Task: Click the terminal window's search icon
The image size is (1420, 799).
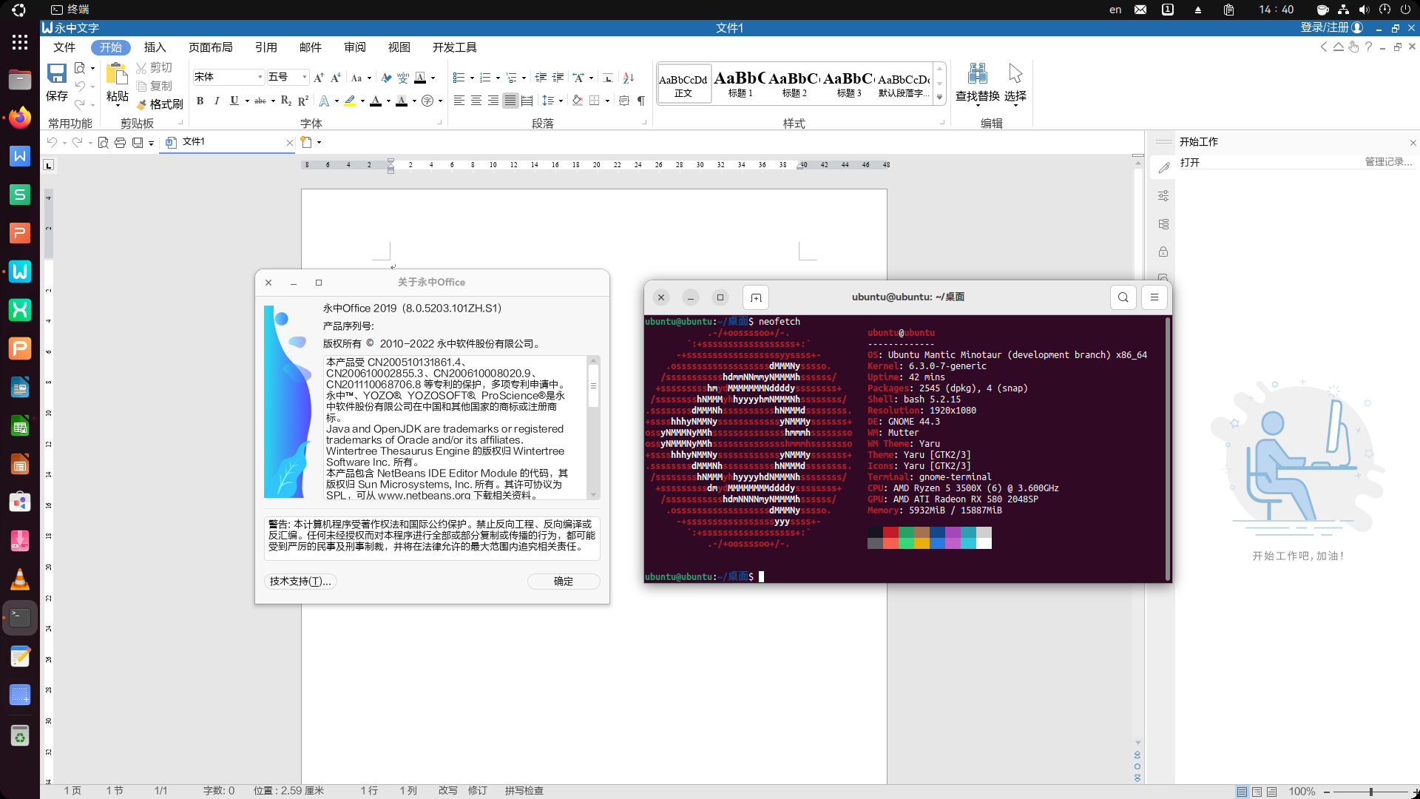Action: pos(1123,297)
